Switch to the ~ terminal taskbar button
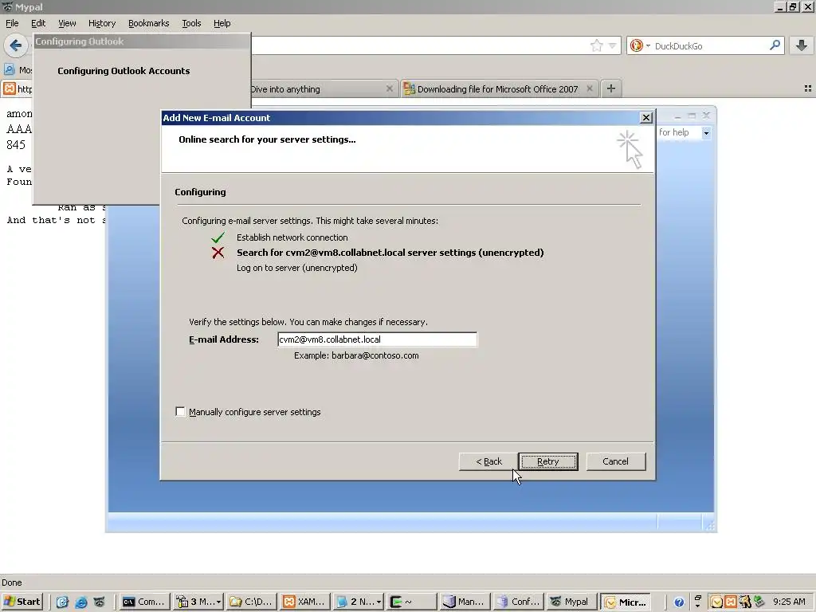 point(412,602)
